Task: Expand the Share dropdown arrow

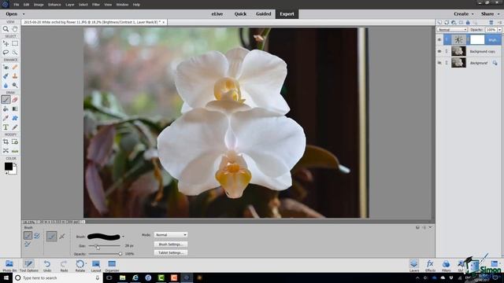Action: tap(498, 14)
